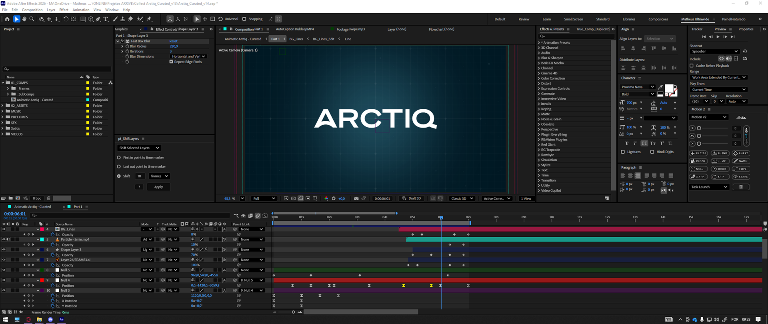Image resolution: width=768 pixels, height=324 pixels.
Task: Click the Play button in Preview panel
Action: click(718, 37)
